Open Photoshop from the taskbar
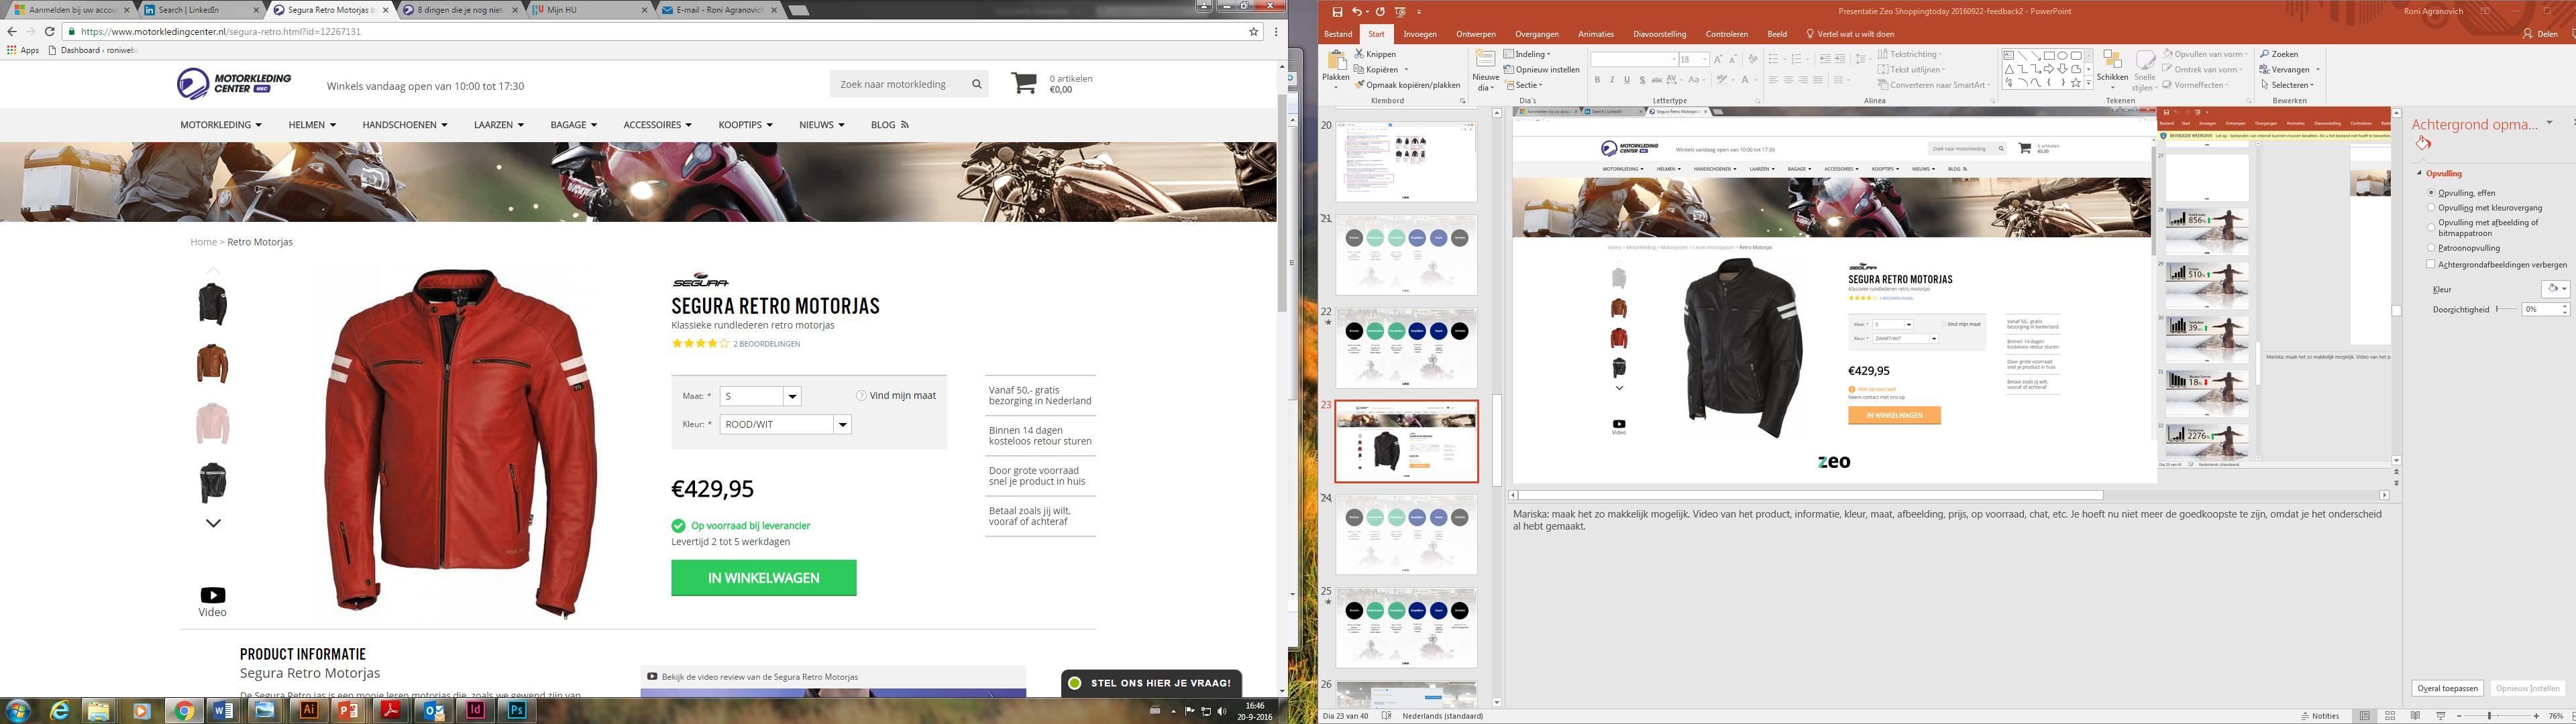 (x=517, y=710)
